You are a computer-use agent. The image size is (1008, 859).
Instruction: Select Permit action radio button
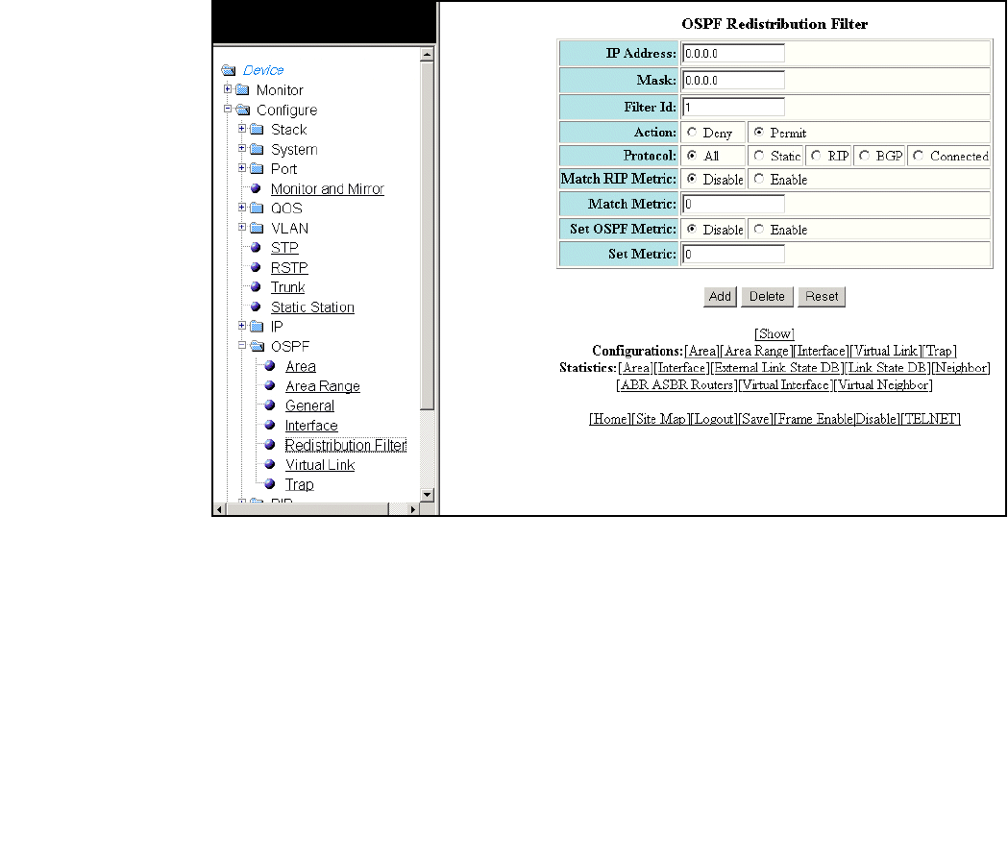click(x=759, y=132)
